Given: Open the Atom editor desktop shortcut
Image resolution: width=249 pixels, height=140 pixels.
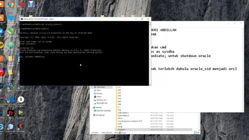Looking at the screenshot, I should 11,45.
